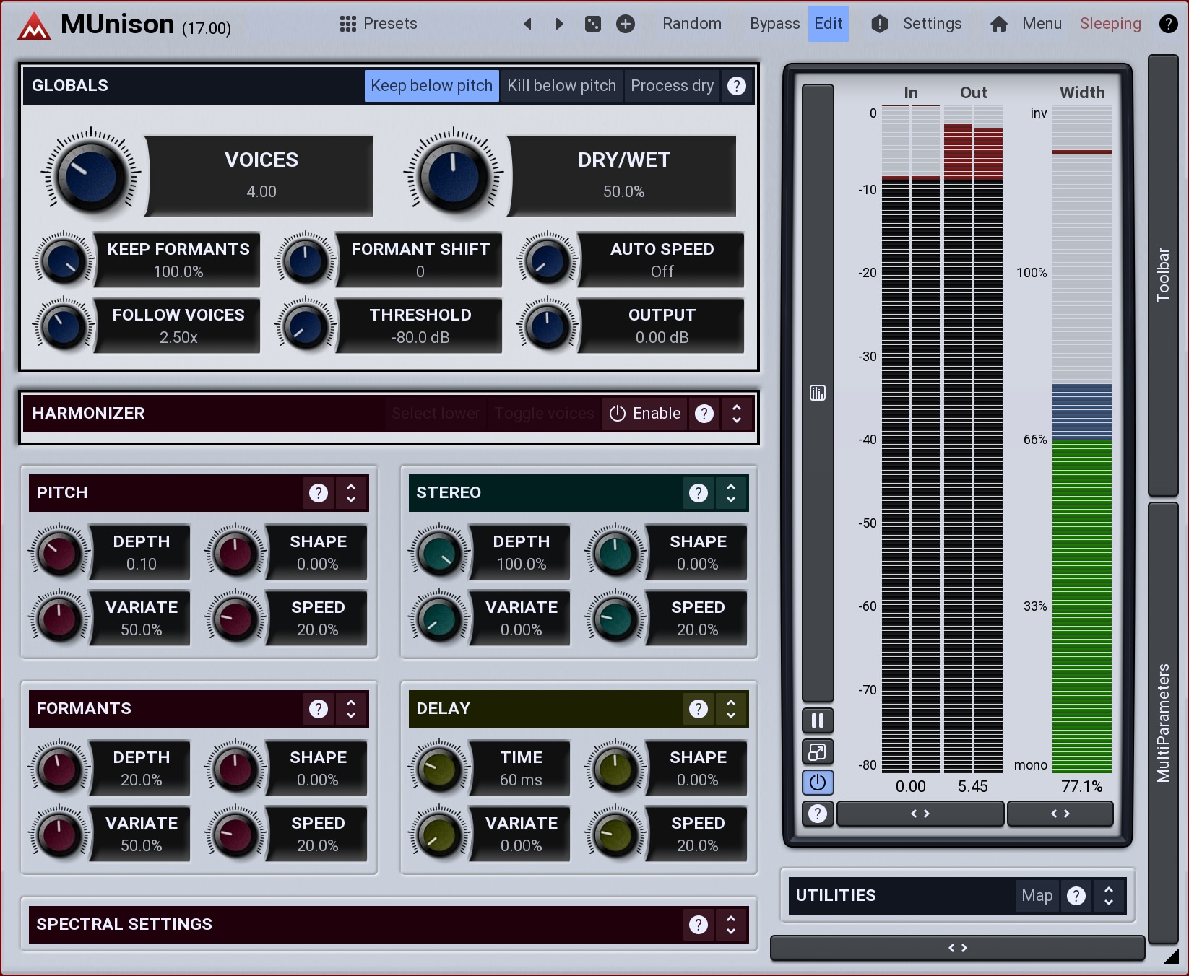Image resolution: width=1189 pixels, height=976 pixels.
Task: Click the meter pop-out window icon
Action: click(x=818, y=752)
